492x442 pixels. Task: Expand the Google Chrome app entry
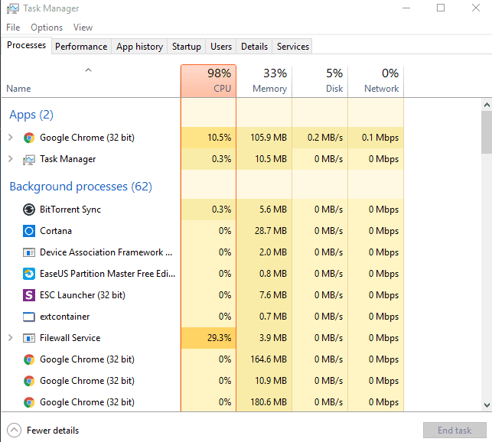(x=11, y=138)
